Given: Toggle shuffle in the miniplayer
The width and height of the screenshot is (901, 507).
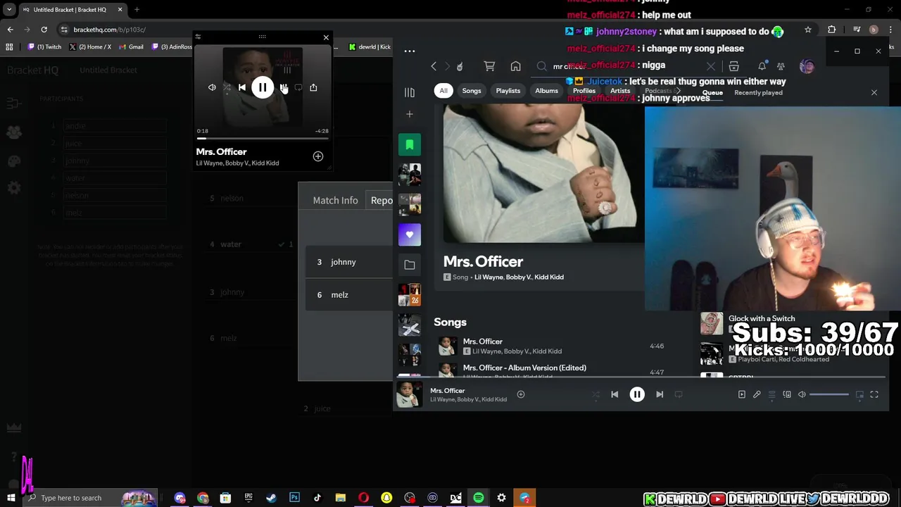Looking at the screenshot, I should [227, 87].
